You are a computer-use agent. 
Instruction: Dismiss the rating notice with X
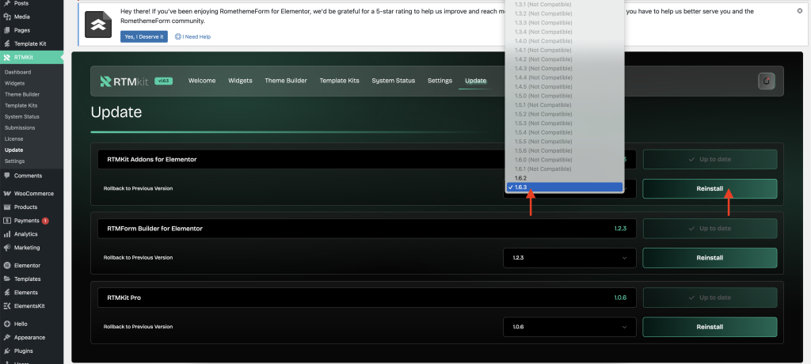coord(800,10)
